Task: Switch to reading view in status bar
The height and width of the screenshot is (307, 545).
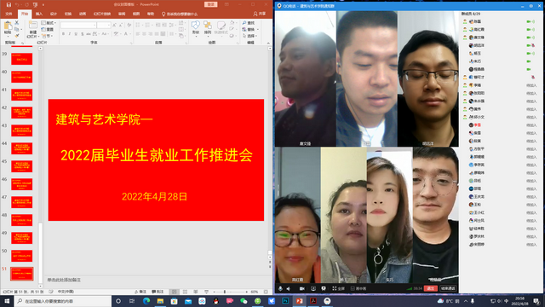Action: point(196,292)
